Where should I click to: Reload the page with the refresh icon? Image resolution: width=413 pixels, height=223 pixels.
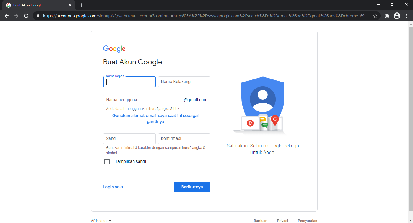26,16
